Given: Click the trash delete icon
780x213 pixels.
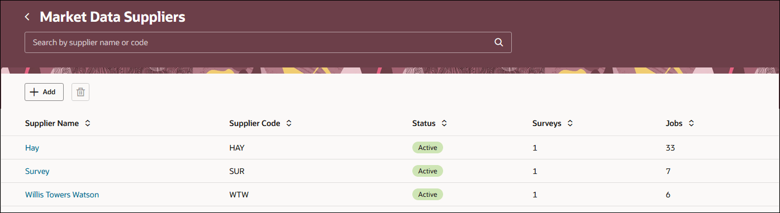Looking at the screenshot, I should point(80,92).
